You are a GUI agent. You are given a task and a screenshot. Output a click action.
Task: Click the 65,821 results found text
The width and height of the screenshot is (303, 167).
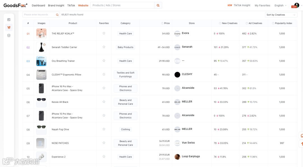tap(72, 15)
